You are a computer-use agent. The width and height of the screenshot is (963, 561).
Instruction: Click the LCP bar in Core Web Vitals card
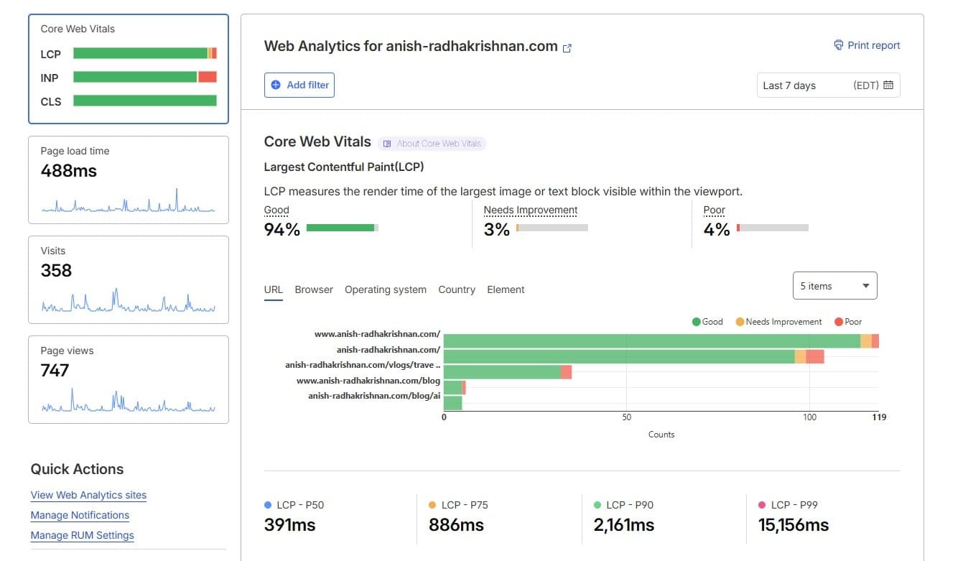click(x=145, y=53)
